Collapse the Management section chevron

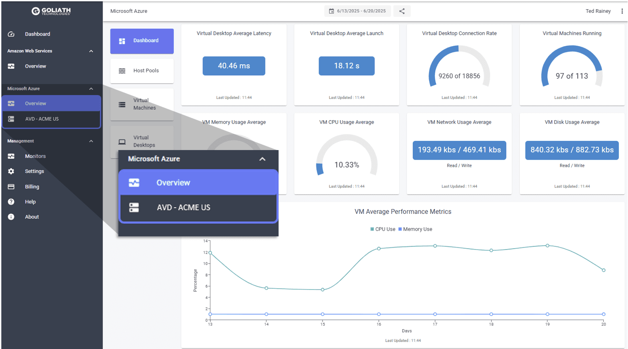[91, 141]
